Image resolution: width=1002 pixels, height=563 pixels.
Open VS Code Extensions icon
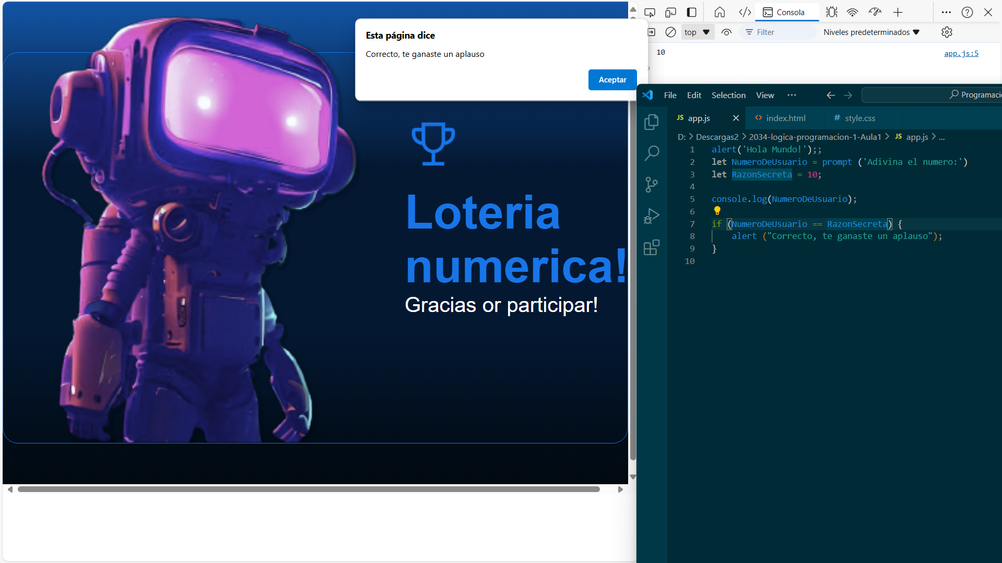pos(652,247)
